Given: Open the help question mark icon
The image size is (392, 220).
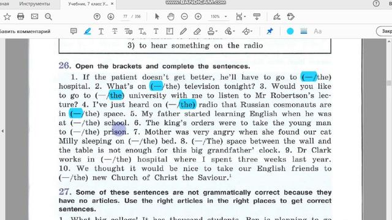Looking at the screenshot, I should click(376, 4).
